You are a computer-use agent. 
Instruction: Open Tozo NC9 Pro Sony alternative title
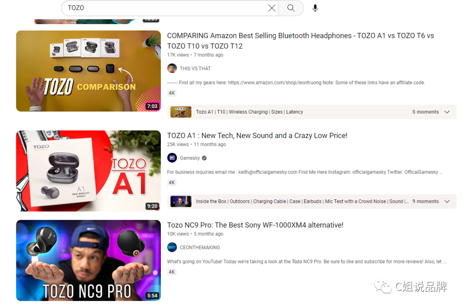[255, 225]
